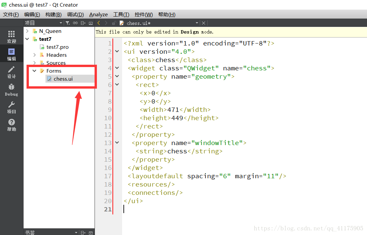Open the 控件(W) menu
This screenshot has width=367, height=235.
coord(144,15)
